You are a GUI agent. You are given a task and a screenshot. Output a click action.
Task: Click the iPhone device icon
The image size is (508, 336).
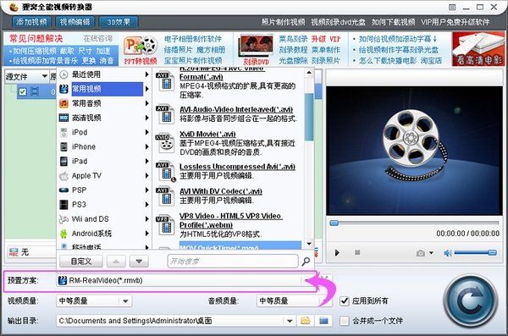click(x=63, y=146)
